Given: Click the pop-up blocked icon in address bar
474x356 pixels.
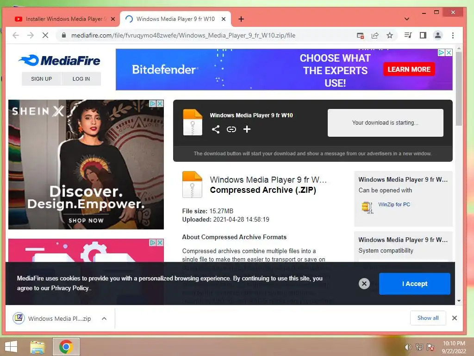Looking at the screenshot, I should [360, 35].
